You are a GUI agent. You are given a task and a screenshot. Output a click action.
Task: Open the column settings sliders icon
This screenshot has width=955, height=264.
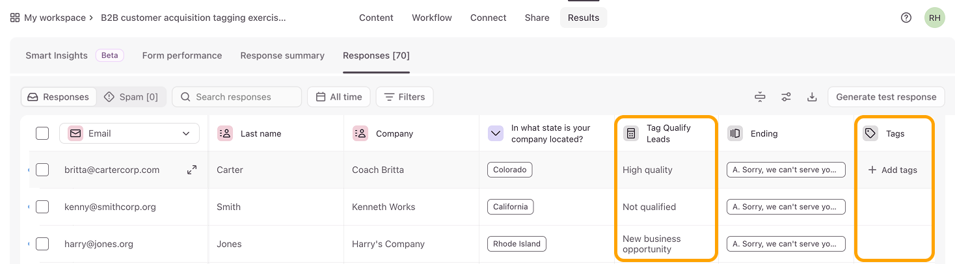(x=787, y=97)
